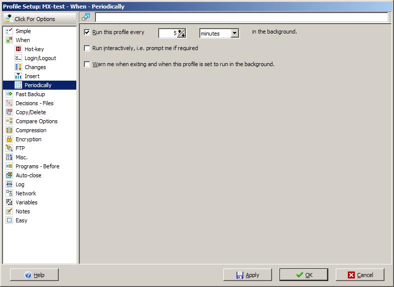The image size is (394, 287).
Task: Click the Network icon in sidebar
Action: [x=9, y=193]
